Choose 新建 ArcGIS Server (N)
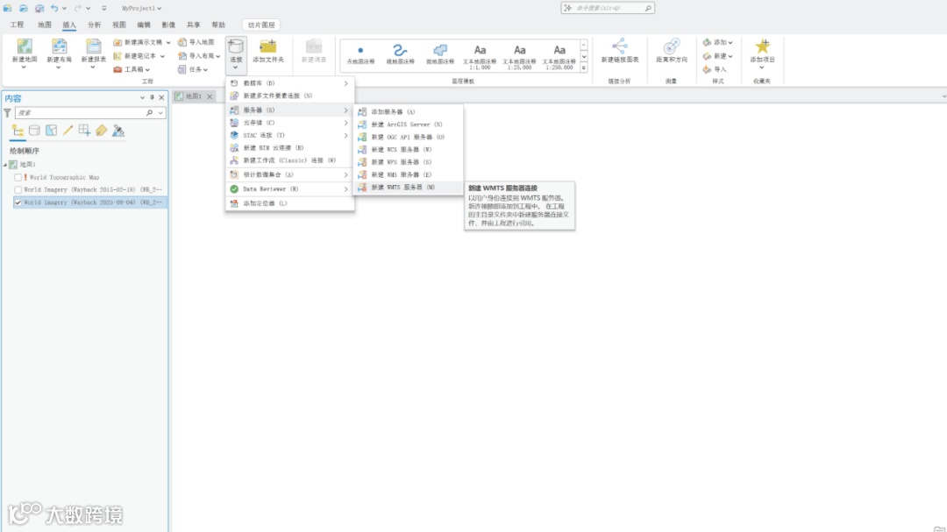The height and width of the screenshot is (532, 947). 409,124
